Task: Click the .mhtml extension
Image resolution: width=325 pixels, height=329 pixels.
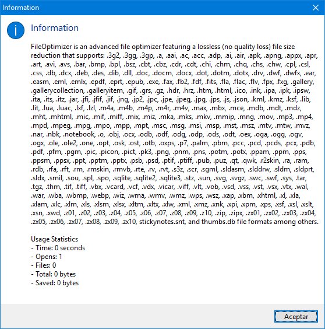Action: (61, 117)
